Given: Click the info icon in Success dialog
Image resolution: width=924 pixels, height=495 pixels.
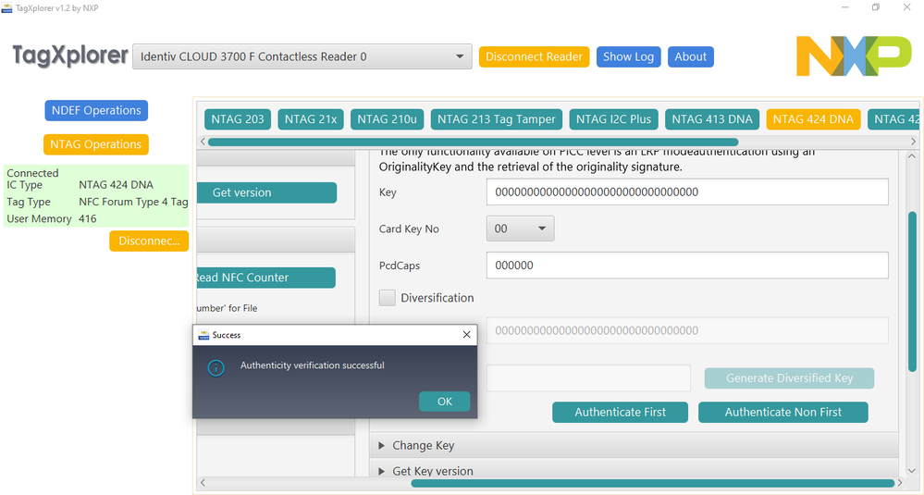Looking at the screenshot, I should tap(216, 368).
